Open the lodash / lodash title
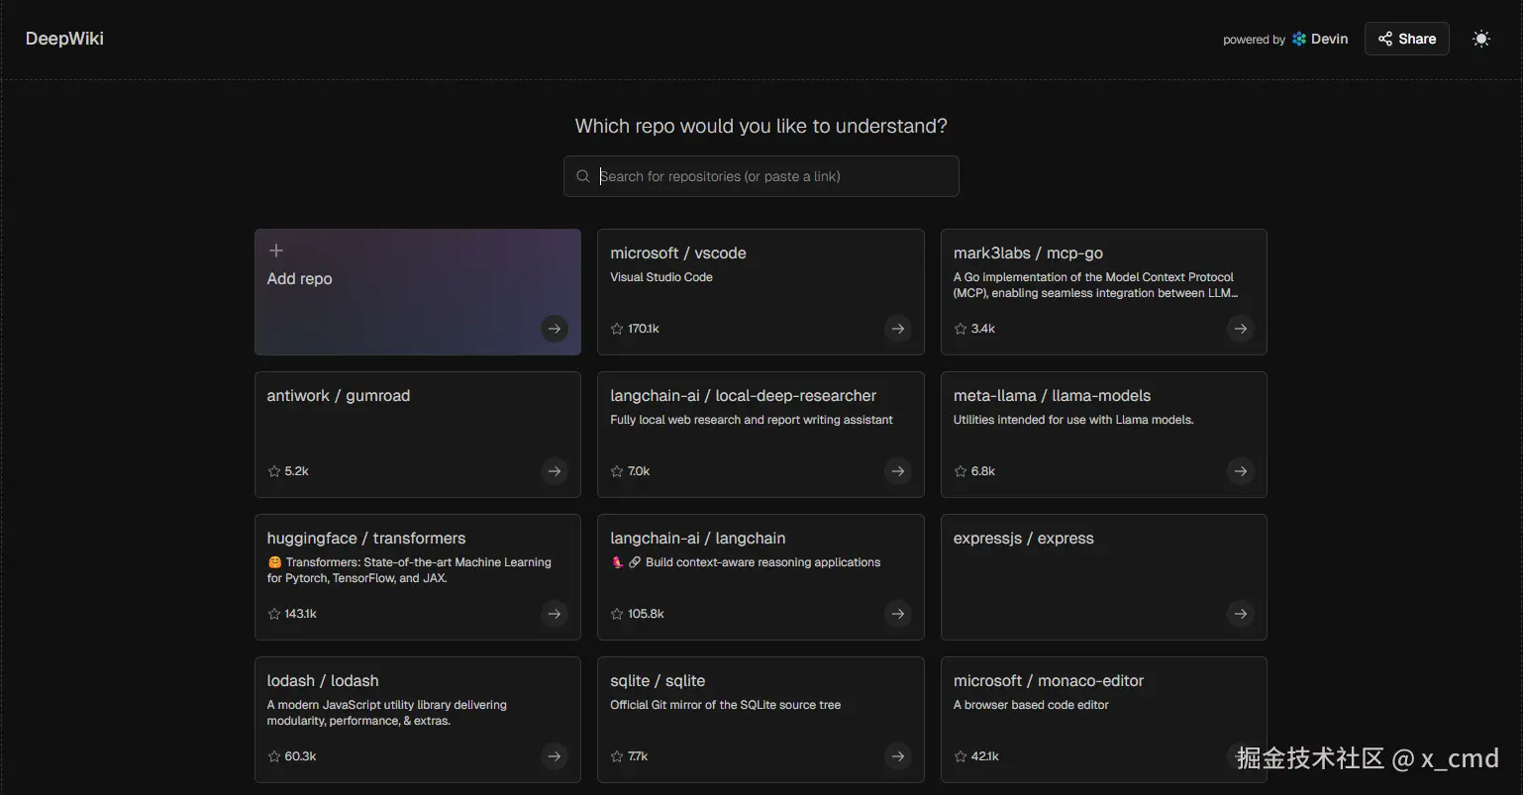1523x795 pixels. tap(323, 681)
